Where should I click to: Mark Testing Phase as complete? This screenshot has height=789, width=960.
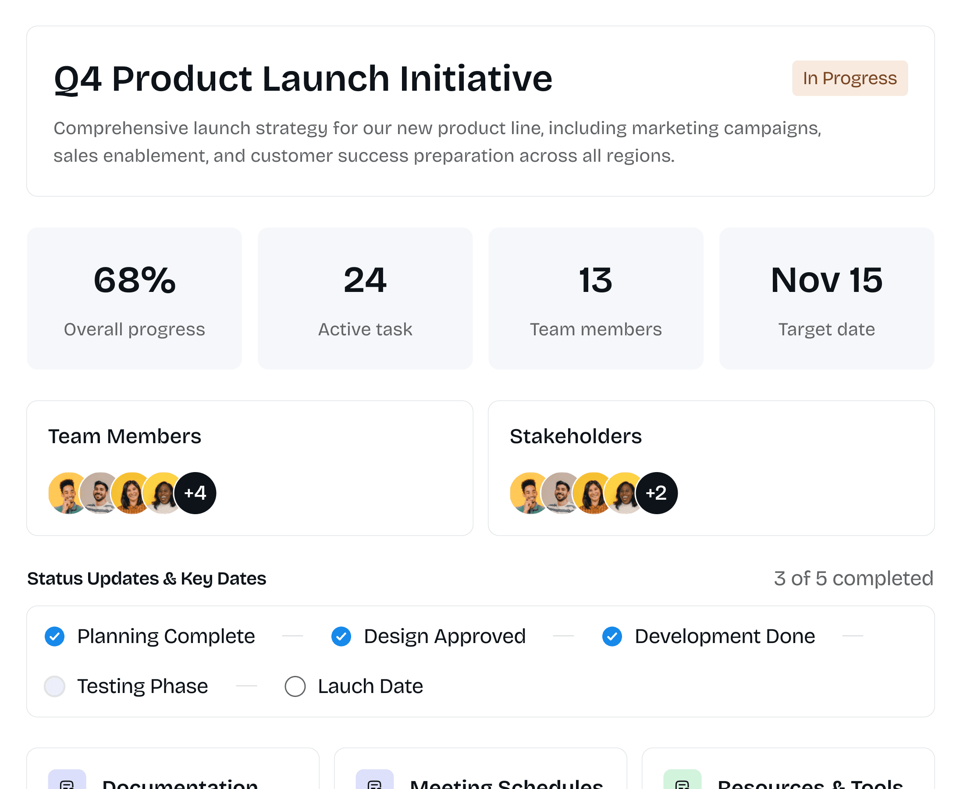(54, 686)
